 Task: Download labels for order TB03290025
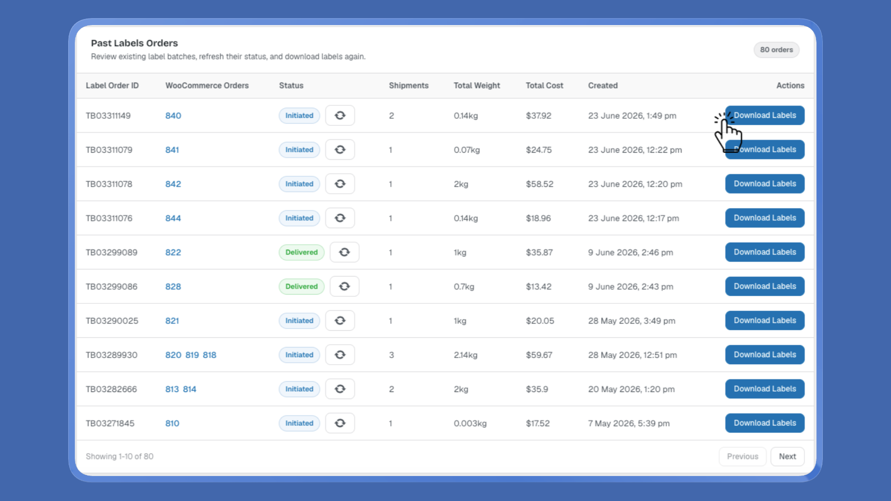[x=765, y=321]
